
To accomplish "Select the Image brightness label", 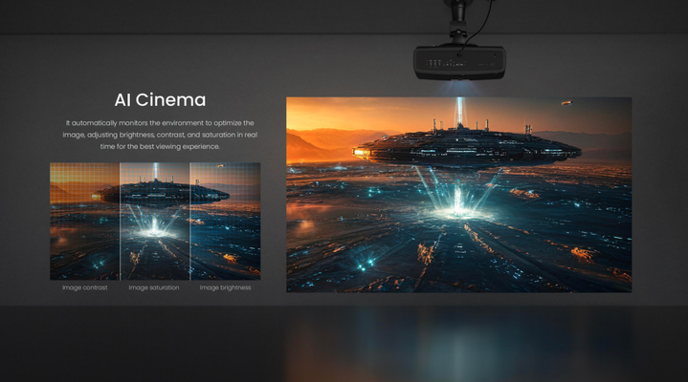I will click(x=225, y=287).
